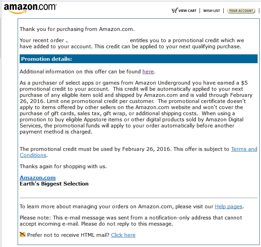This screenshot has height=247, width=261.
Task: Click the 'Conditions' link on the second line
Action: point(33,155)
